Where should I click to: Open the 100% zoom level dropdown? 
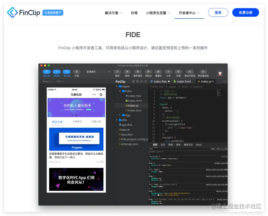60,82
